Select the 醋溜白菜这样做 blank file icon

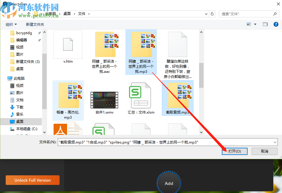178,44
